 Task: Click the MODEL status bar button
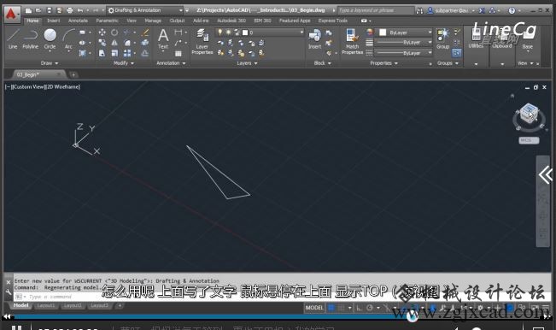tap(314, 308)
